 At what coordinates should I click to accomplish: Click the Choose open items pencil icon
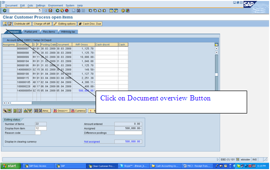click(x=10, y=24)
